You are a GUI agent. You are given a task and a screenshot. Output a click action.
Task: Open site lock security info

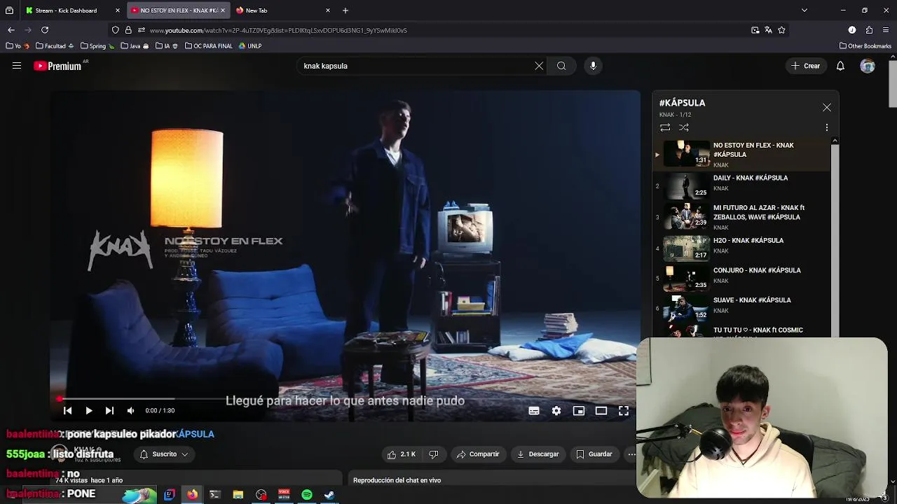pyautogui.click(x=128, y=30)
